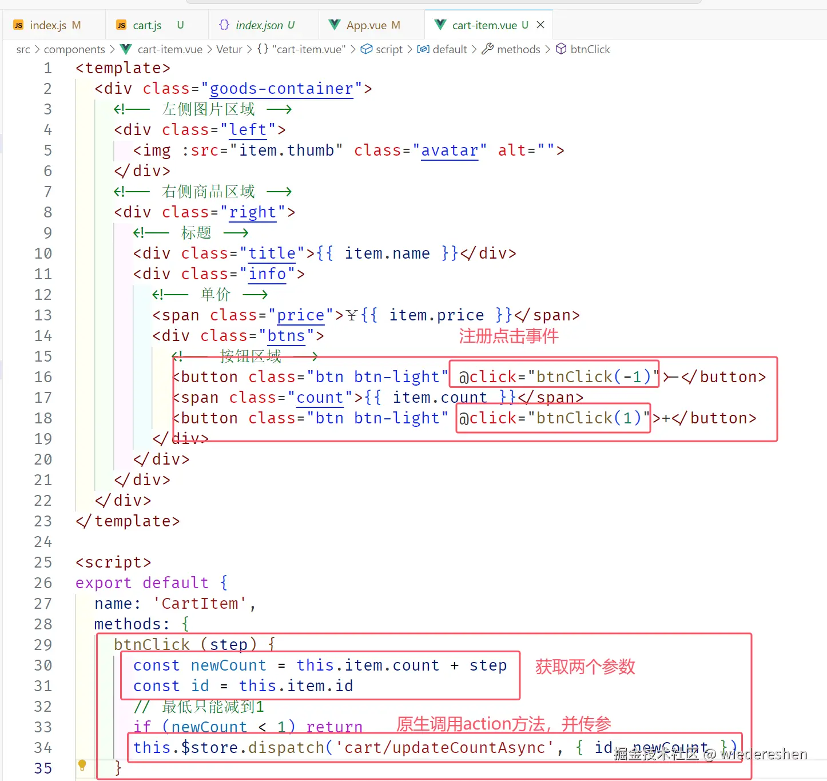This screenshot has width=827, height=781.
Task: Click the export keyword on line 26
Action: pyautogui.click(x=104, y=583)
